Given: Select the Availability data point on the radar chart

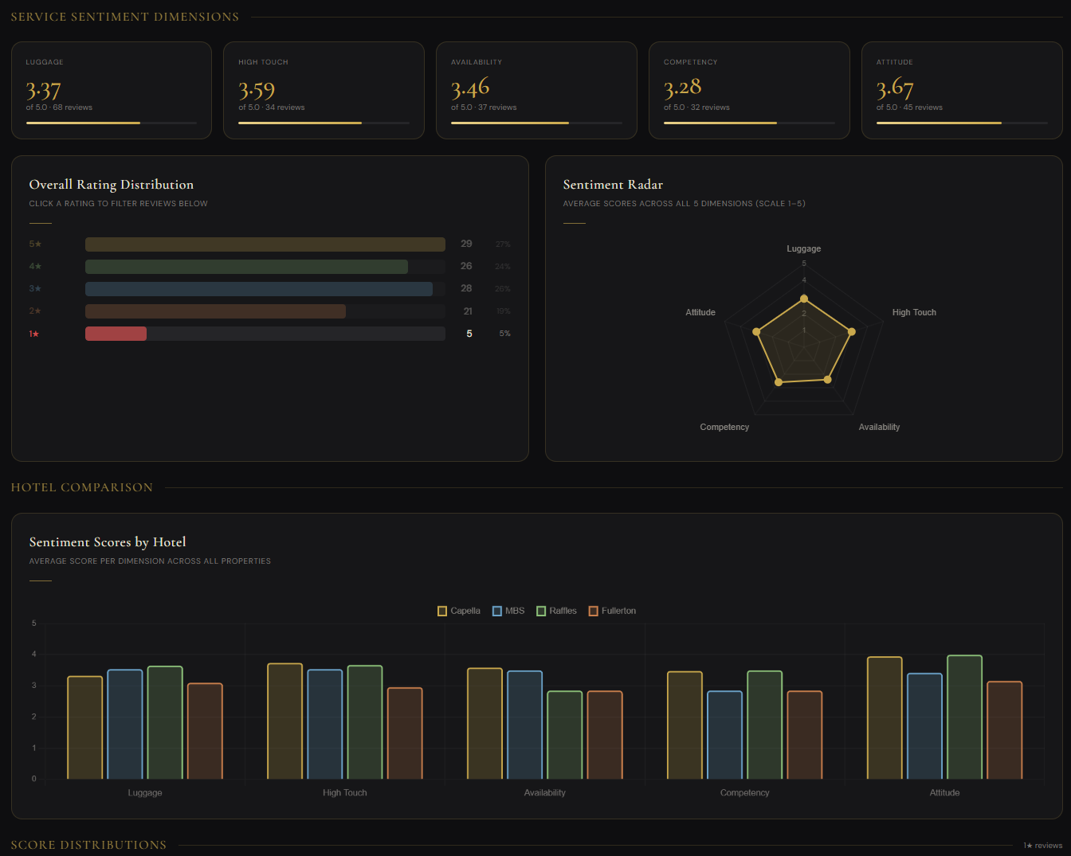Looking at the screenshot, I should click(828, 381).
